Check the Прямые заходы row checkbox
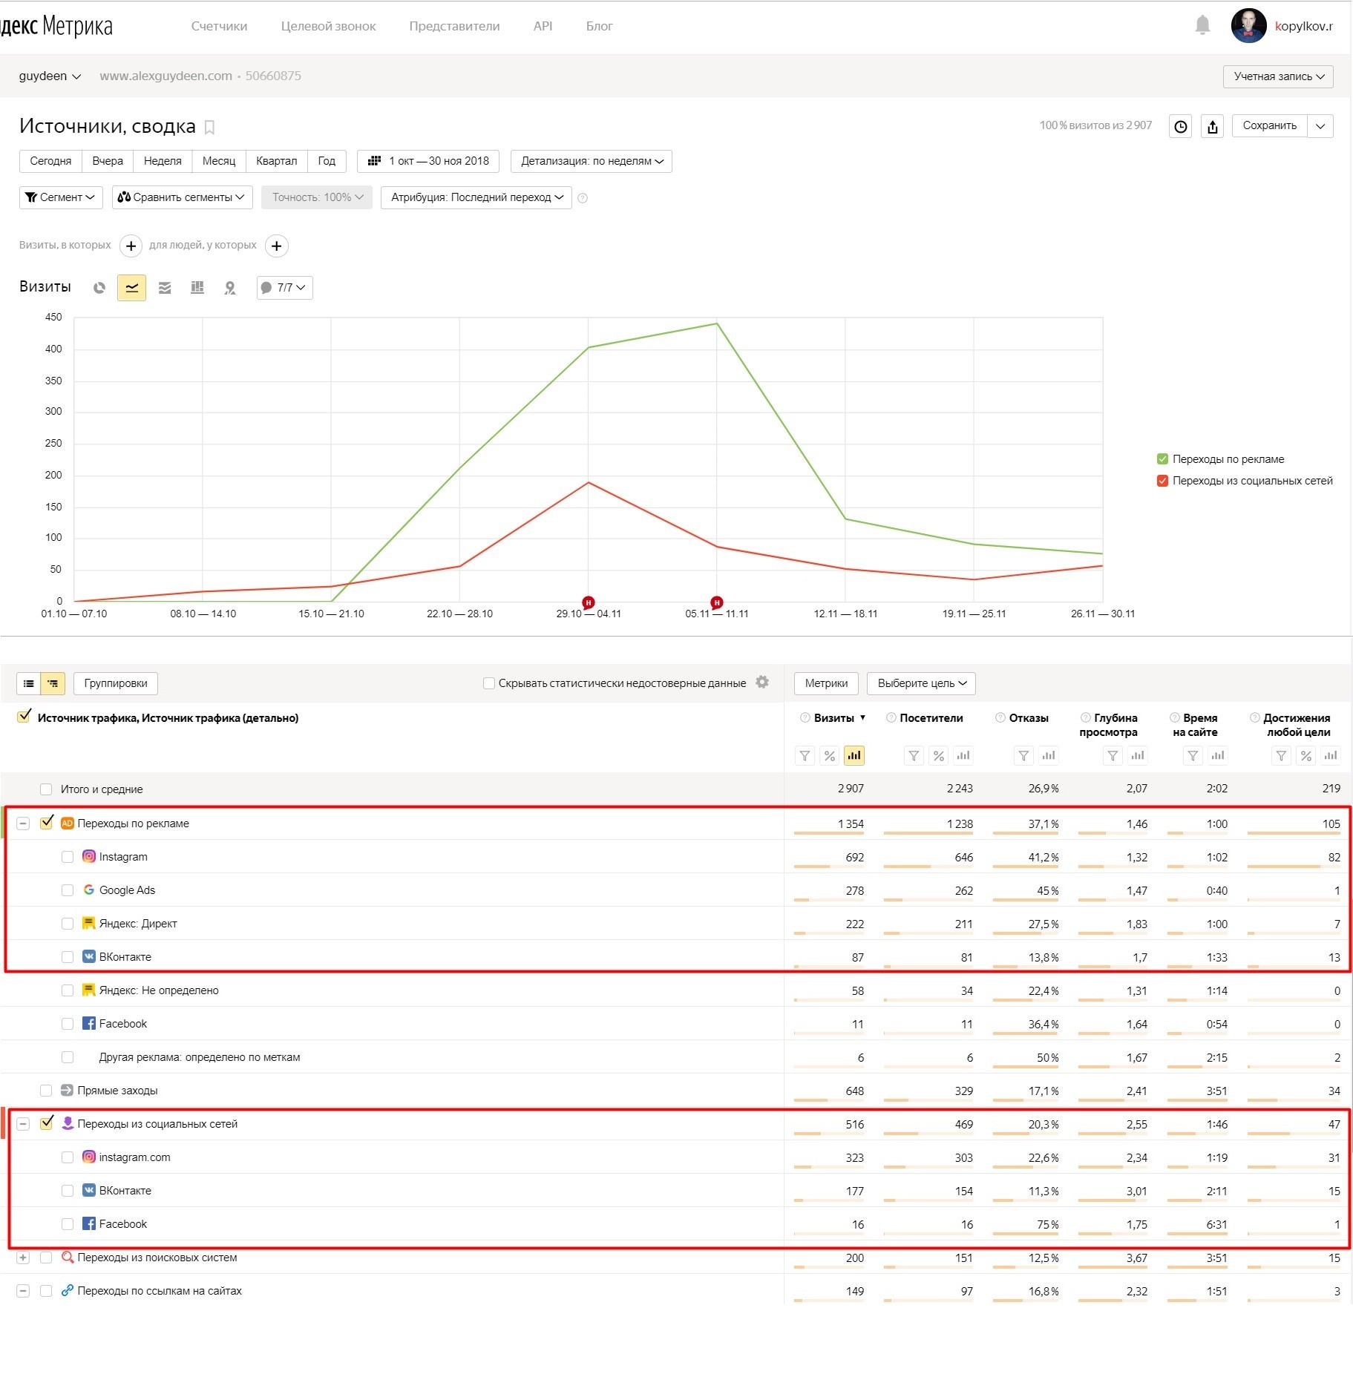 tap(46, 1091)
